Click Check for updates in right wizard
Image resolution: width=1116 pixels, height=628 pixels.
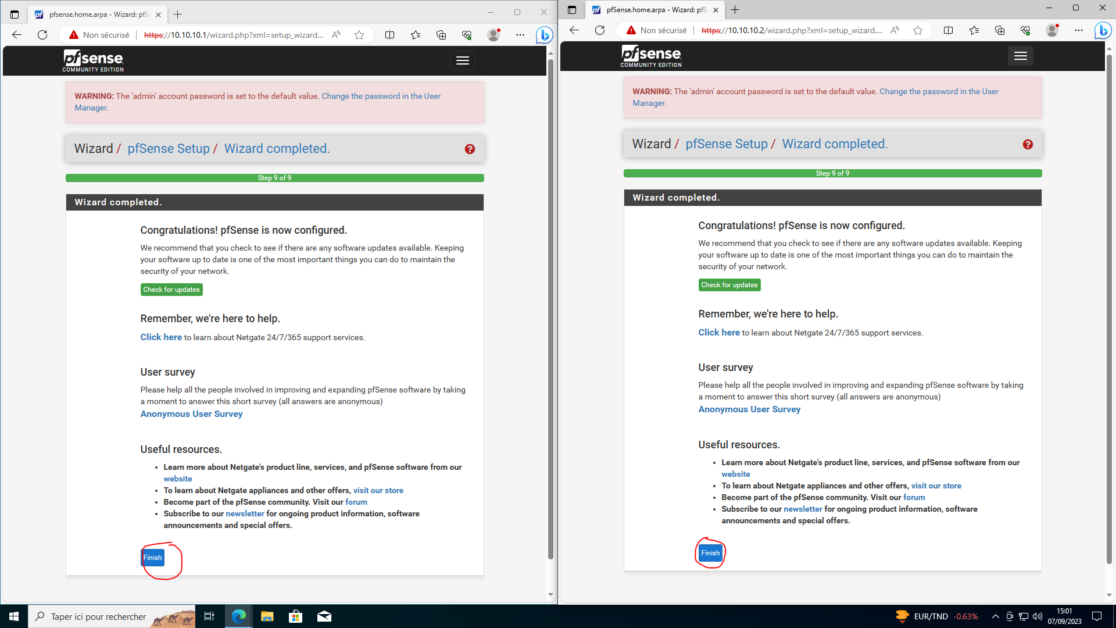(x=729, y=285)
